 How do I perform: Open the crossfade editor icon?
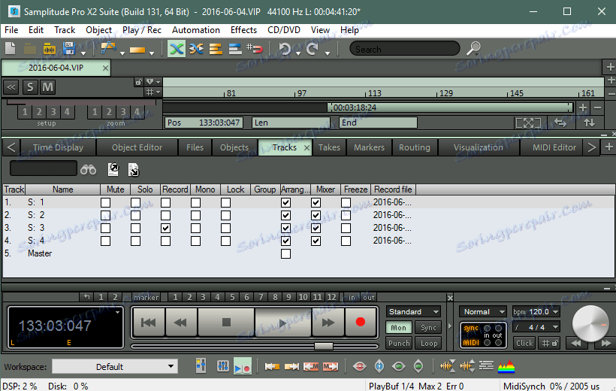click(196, 49)
